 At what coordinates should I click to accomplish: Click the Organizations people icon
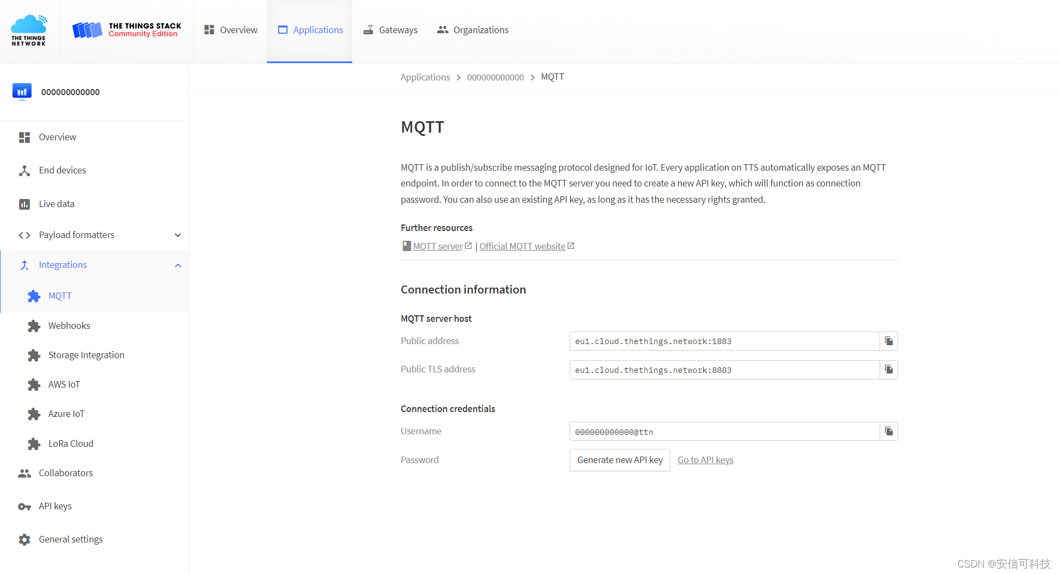[443, 30]
